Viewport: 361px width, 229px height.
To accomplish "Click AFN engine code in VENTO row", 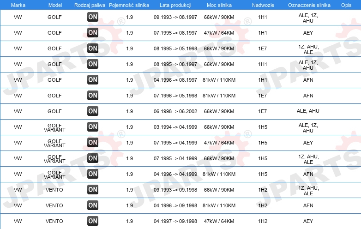I will click(308, 205).
